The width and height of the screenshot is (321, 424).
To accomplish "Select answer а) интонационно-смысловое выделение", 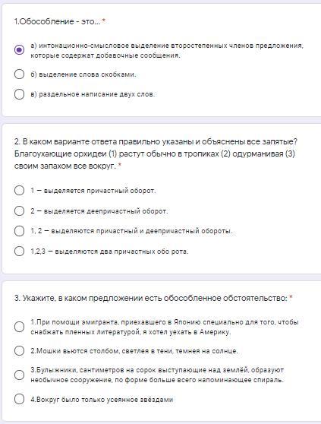I will [19, 49].
